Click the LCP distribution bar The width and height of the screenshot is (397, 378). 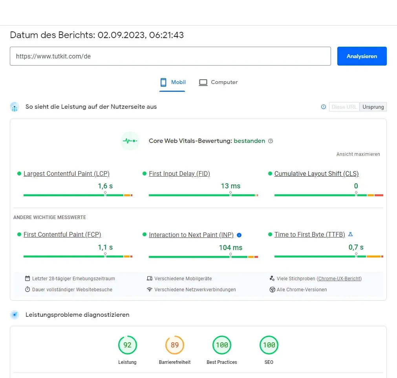tap(78, 195)
